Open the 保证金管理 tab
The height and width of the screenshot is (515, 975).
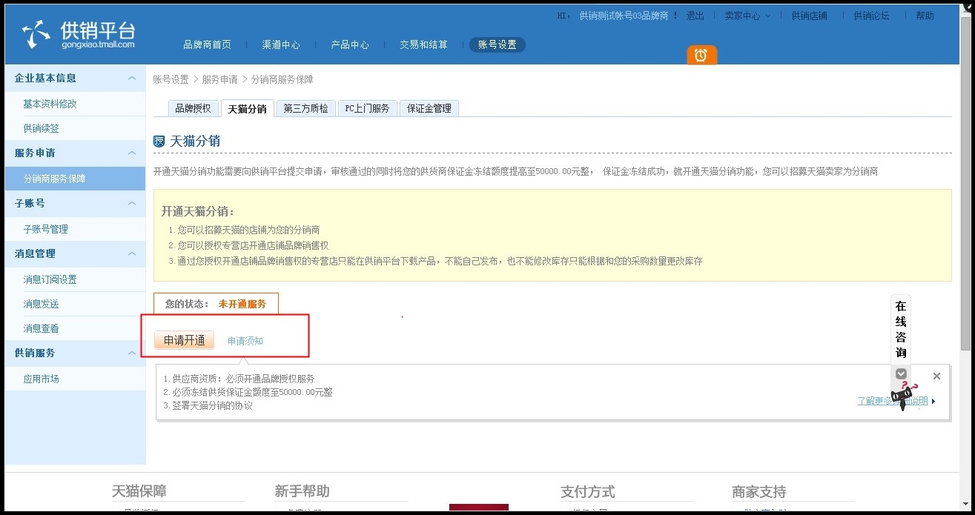tap(429, 108)
